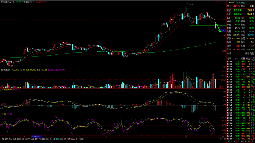Click the minus zoom button beside indicator tabs
This screenshot has height=143, width=255.
tap(223, 139)
